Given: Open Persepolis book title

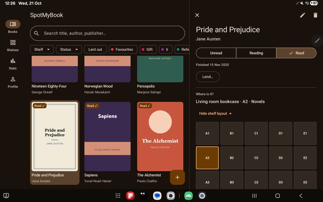Looking at the screenshot, I should [x=146, y=86].
